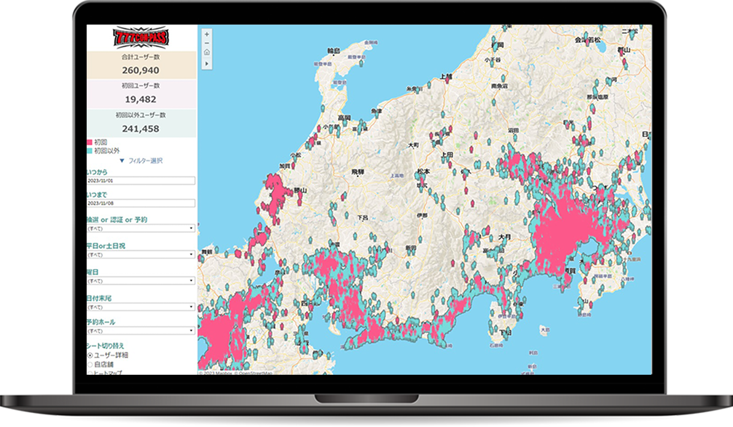This screenshot has width=733, height=427.
Task: Click the teal 初回以外 legend swatch
Action: click(90, 150)
